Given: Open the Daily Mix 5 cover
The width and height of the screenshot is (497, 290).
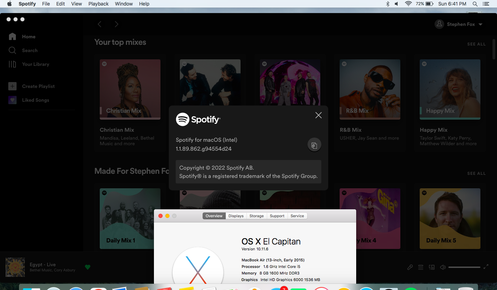Looking at the screenshot, I should pos(450,219).
